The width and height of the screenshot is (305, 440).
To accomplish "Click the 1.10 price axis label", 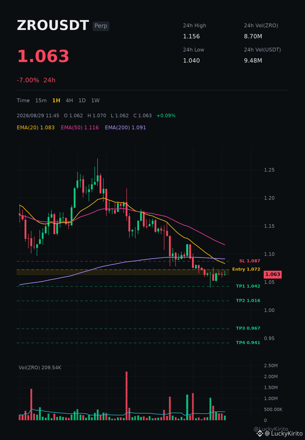I will 269,254.
